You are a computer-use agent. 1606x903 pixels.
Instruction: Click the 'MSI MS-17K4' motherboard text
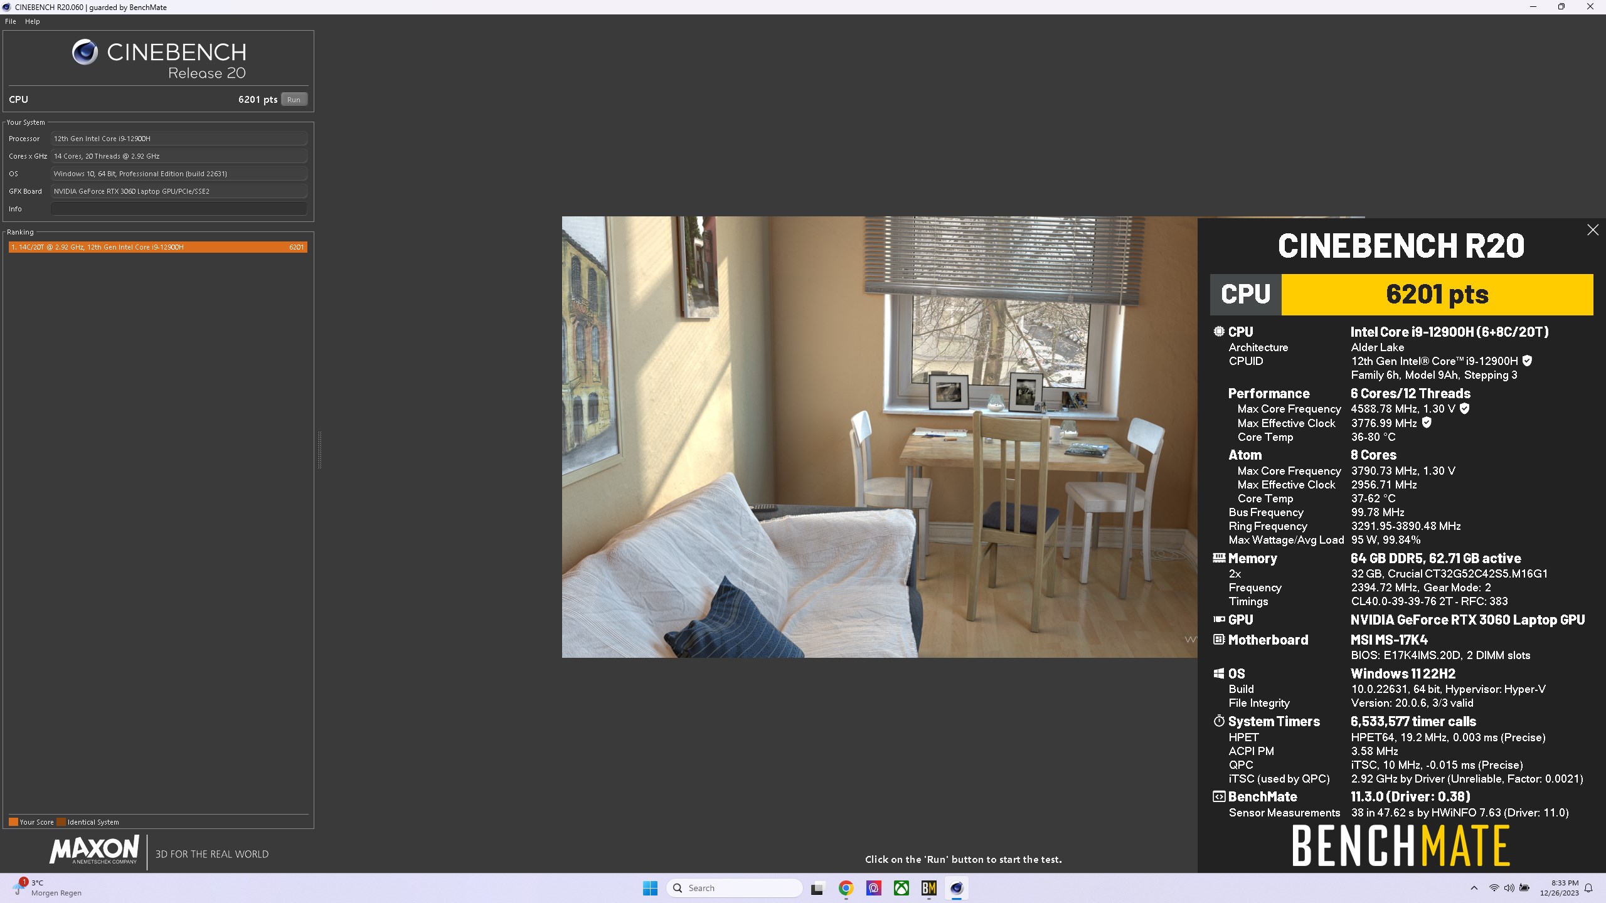[1389, 640]
